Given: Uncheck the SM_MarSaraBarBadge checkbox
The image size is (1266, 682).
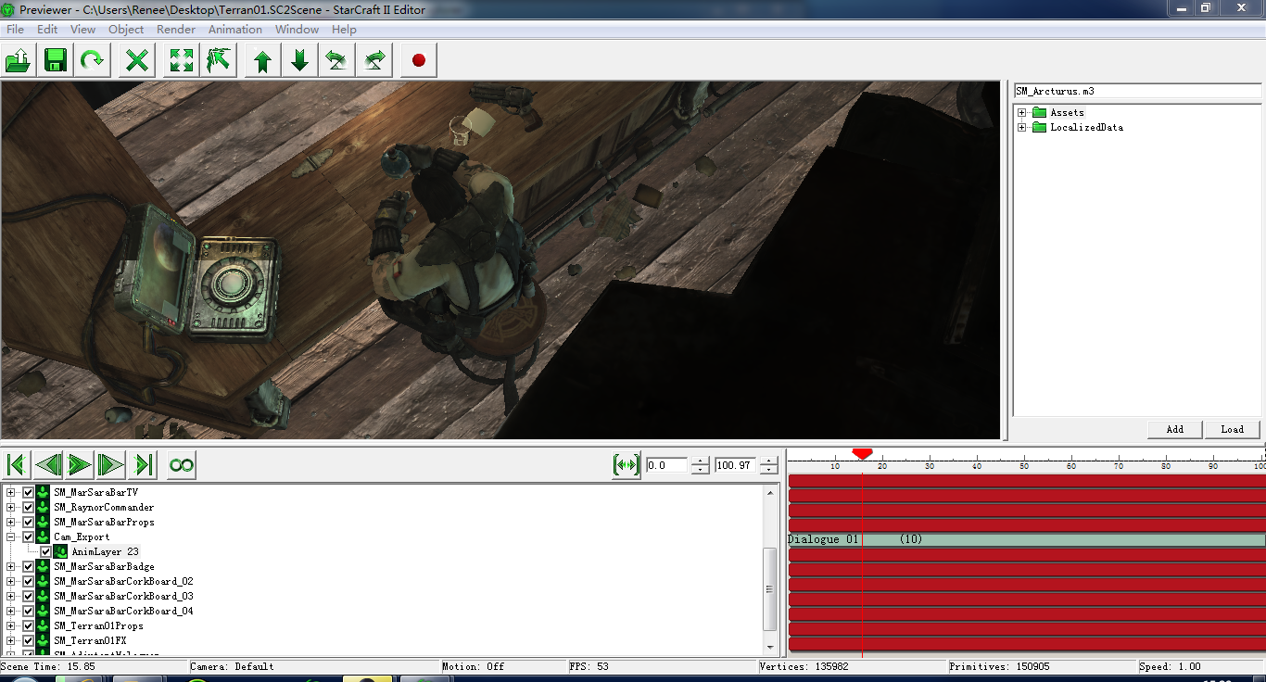Looking at the screenshot, I should point(28,566).
